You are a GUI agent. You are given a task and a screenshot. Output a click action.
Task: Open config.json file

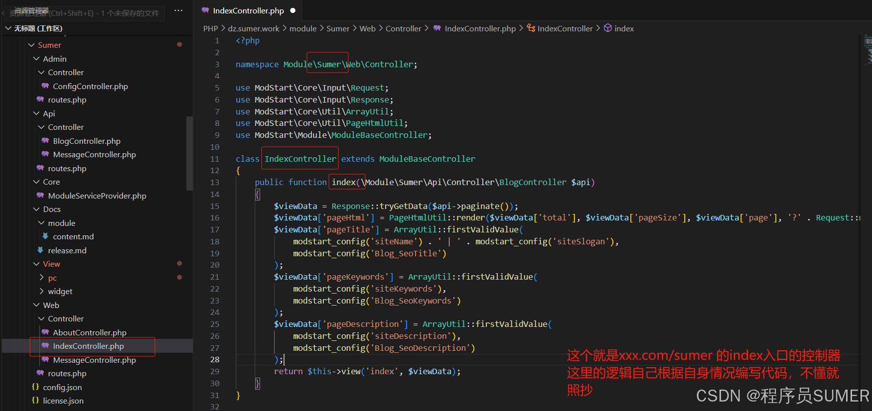[x=62, y=387]
